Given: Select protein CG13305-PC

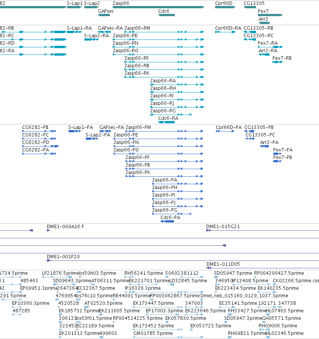Looking at the screenshot, I should click(250, 139).
